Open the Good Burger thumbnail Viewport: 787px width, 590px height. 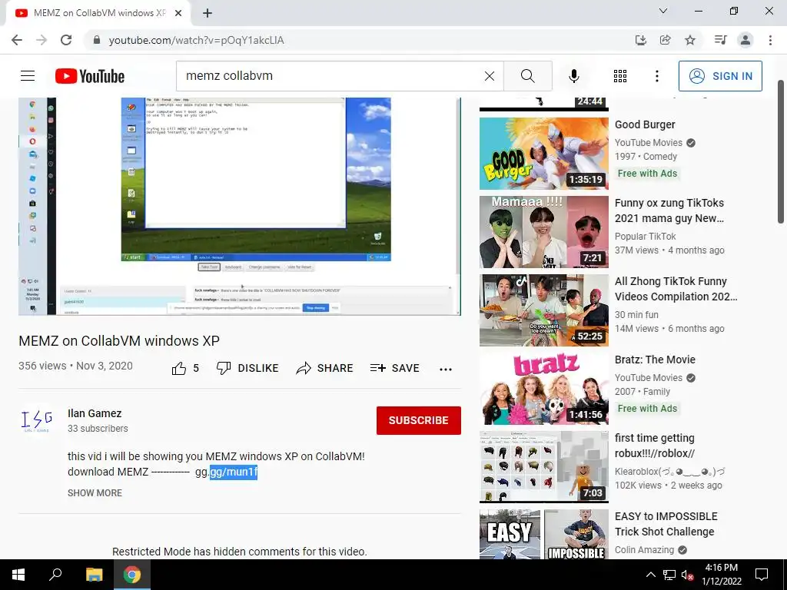[543, 154]
